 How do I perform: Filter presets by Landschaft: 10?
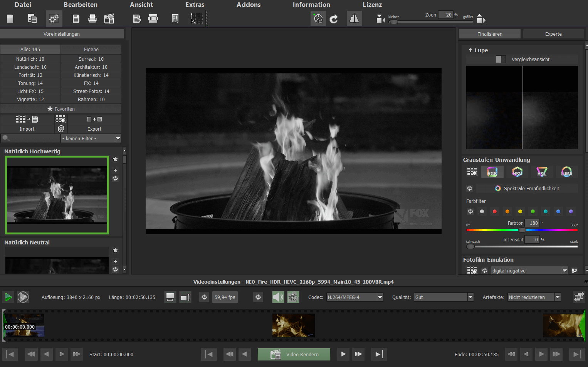(x=30, y=67)
